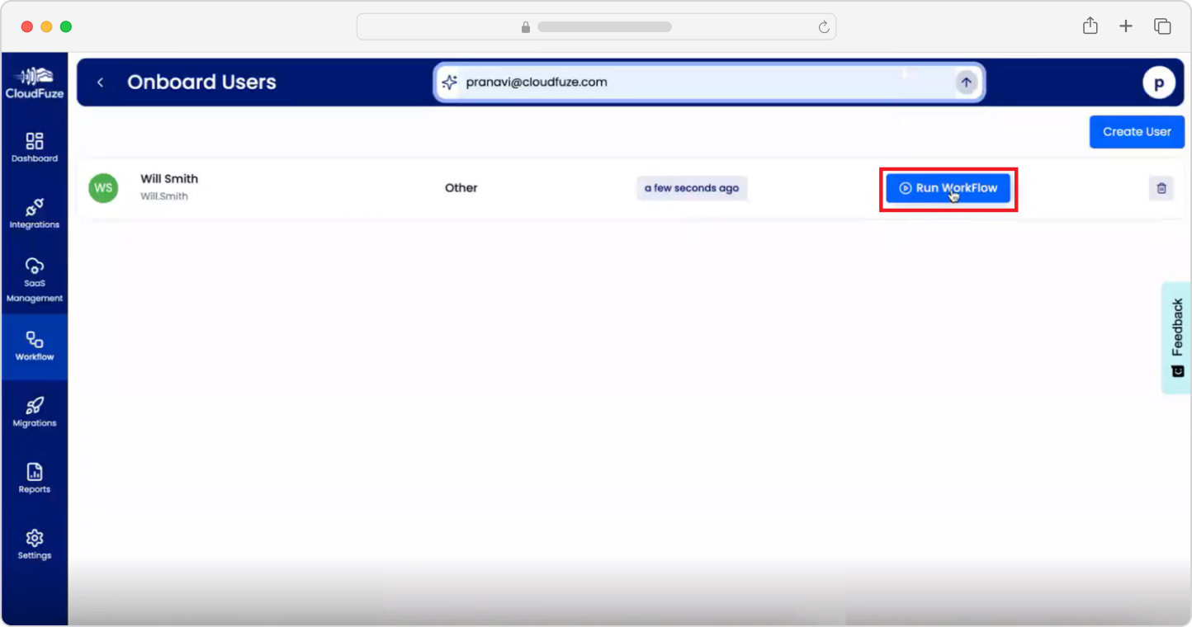
Task: Open the profile avatar labeled p
Action: (x=1159, y=82)
